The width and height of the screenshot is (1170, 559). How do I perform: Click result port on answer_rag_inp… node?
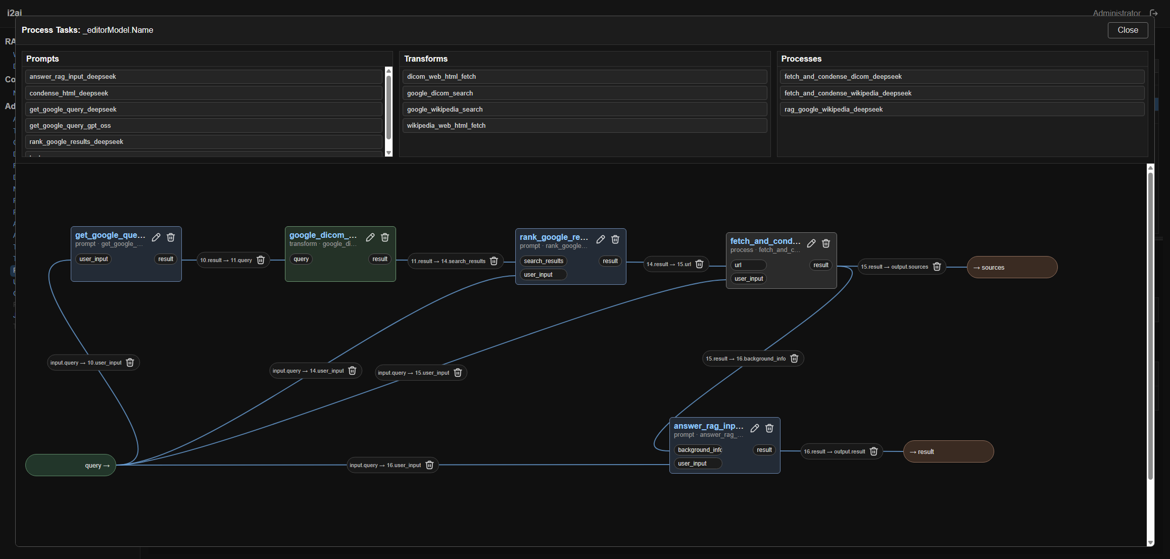coord(764,450)
